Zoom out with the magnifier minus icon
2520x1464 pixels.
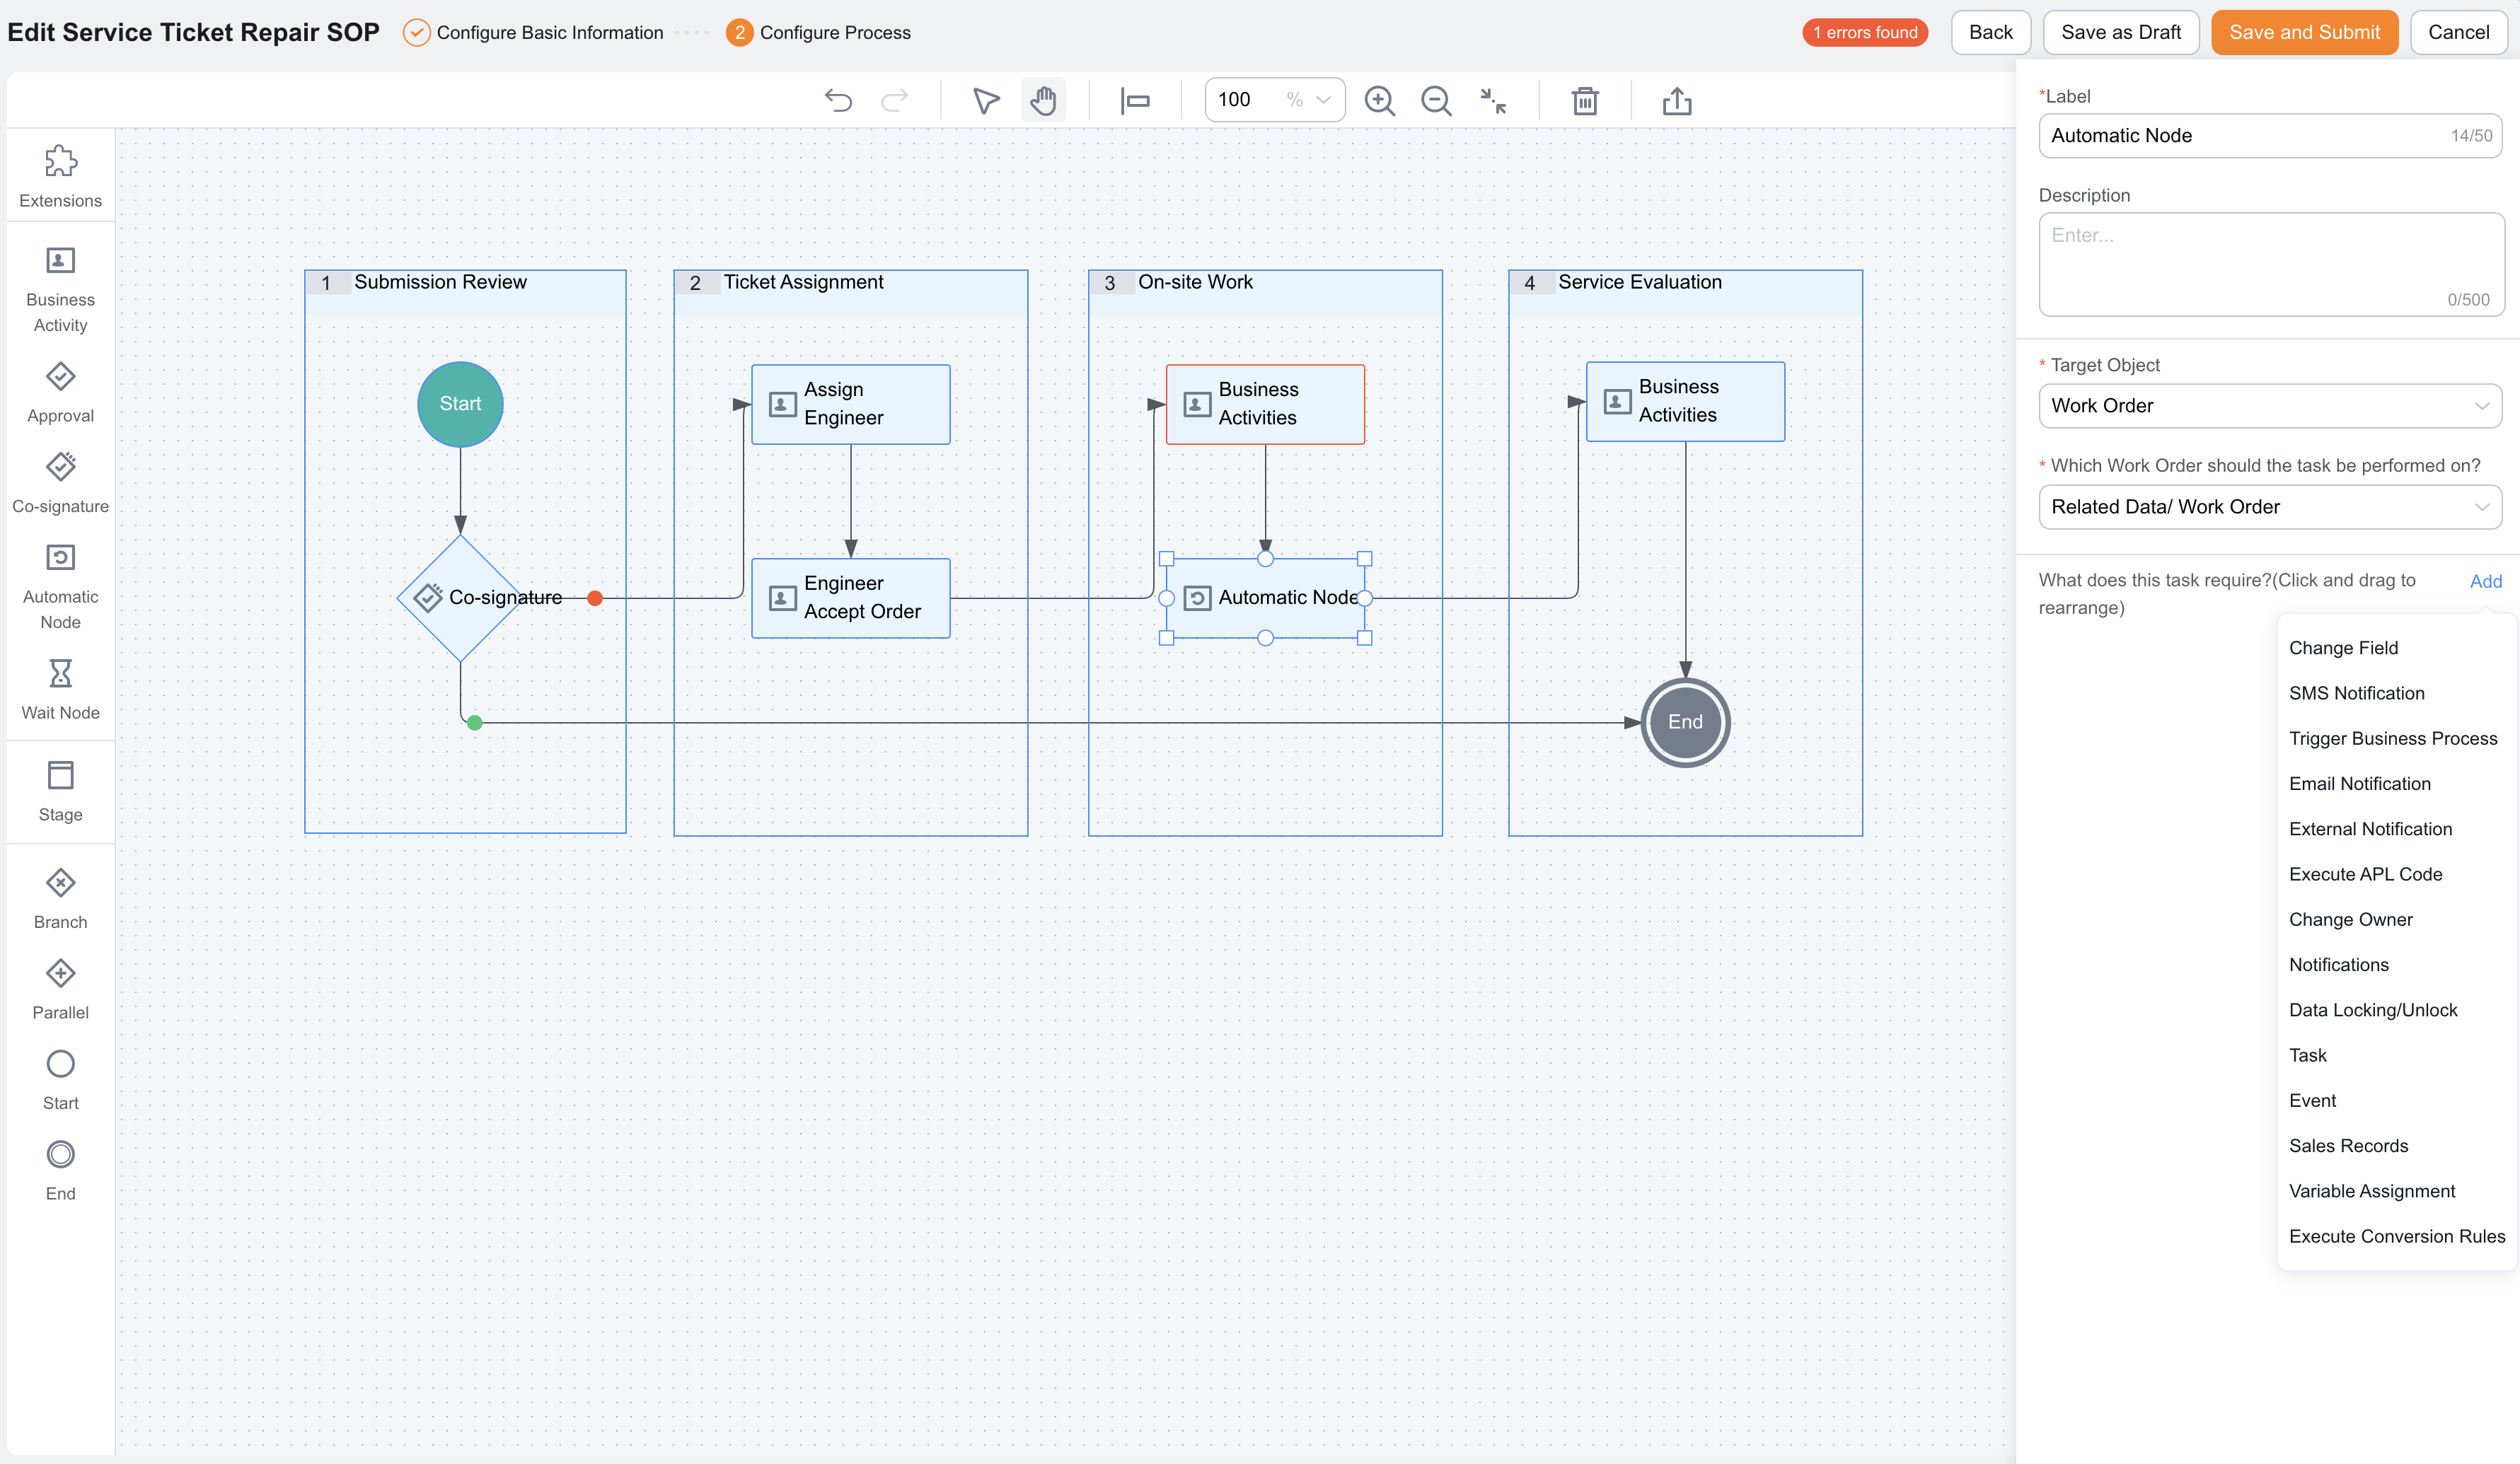[1437, 100]
